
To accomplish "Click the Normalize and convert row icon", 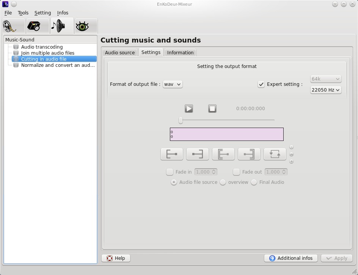I will click(x=16, y=65).
